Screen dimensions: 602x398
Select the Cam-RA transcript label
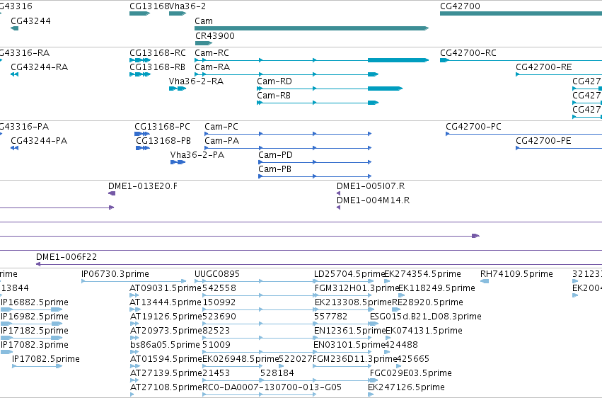[212, 67]
